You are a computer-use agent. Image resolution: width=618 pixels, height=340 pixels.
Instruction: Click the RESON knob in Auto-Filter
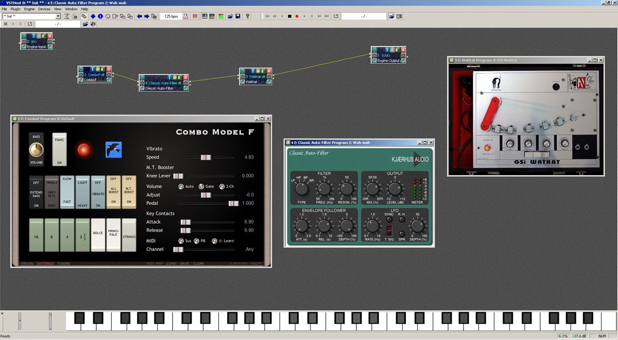click(x=347, y=189)
